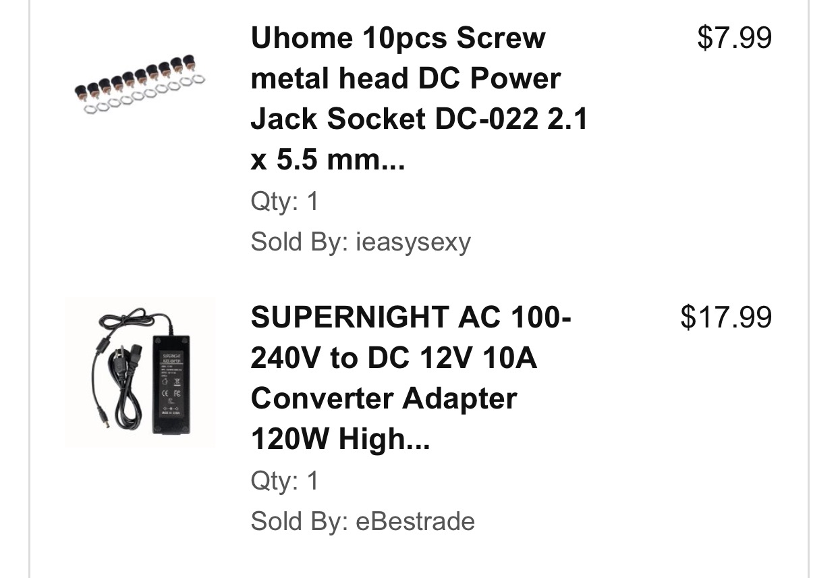Open the SUPERNIGHT AC 100-240V product title

coord(410,378)
